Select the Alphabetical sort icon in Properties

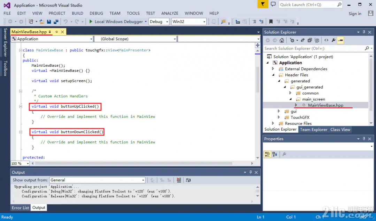pos(275,154)
